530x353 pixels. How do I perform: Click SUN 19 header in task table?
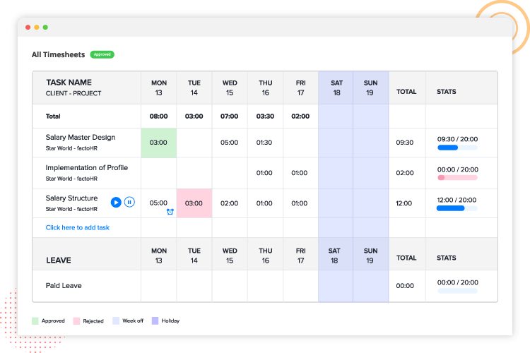pos(370,88)
